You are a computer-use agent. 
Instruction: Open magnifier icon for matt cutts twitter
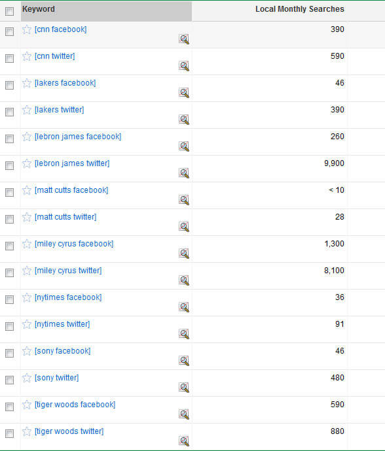184,227
